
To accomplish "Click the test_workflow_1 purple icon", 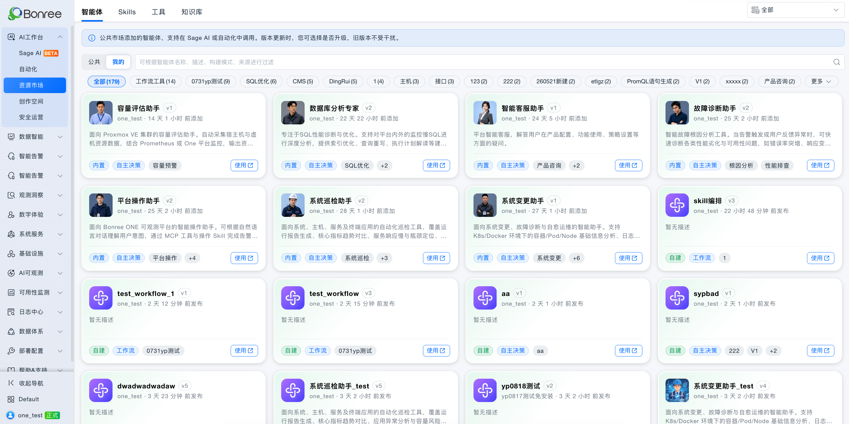I will pos(100,298).
